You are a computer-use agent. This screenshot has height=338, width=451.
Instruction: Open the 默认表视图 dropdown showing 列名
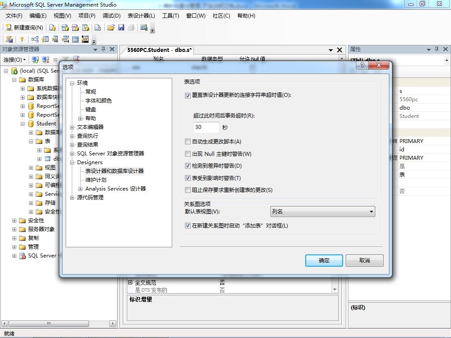pos(323,212)
